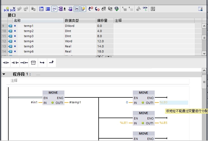This screenshot has width=208, height=141.
Task: Click the last greyed icon in toolbar
Action: pyautogui.click(x=153, y=9)
